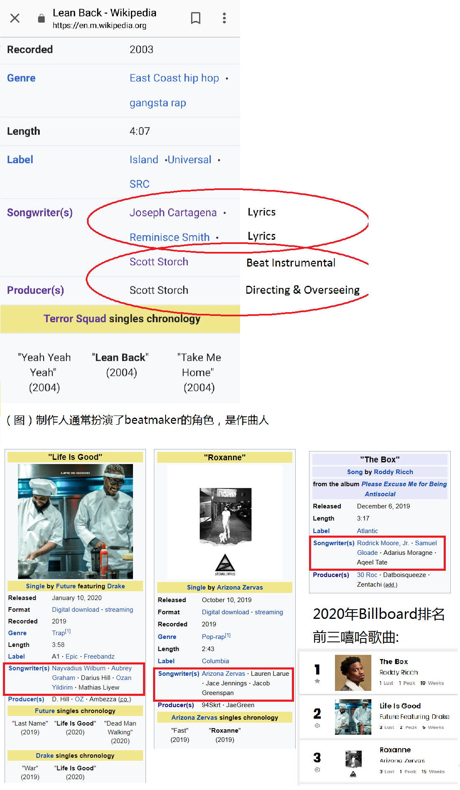Screen dimensions: 460x790
Task: Open the Universal label link
Action: click(x=189, y=160)
